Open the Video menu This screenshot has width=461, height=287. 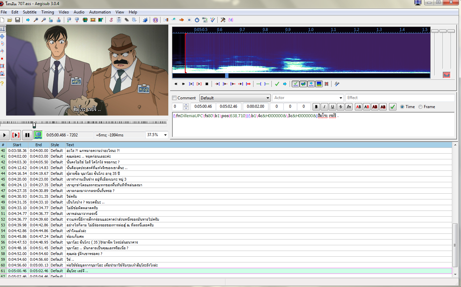[x=64, y=12]
